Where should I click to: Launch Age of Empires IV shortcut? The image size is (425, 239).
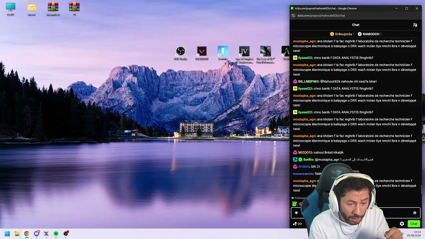click(244, 55)
